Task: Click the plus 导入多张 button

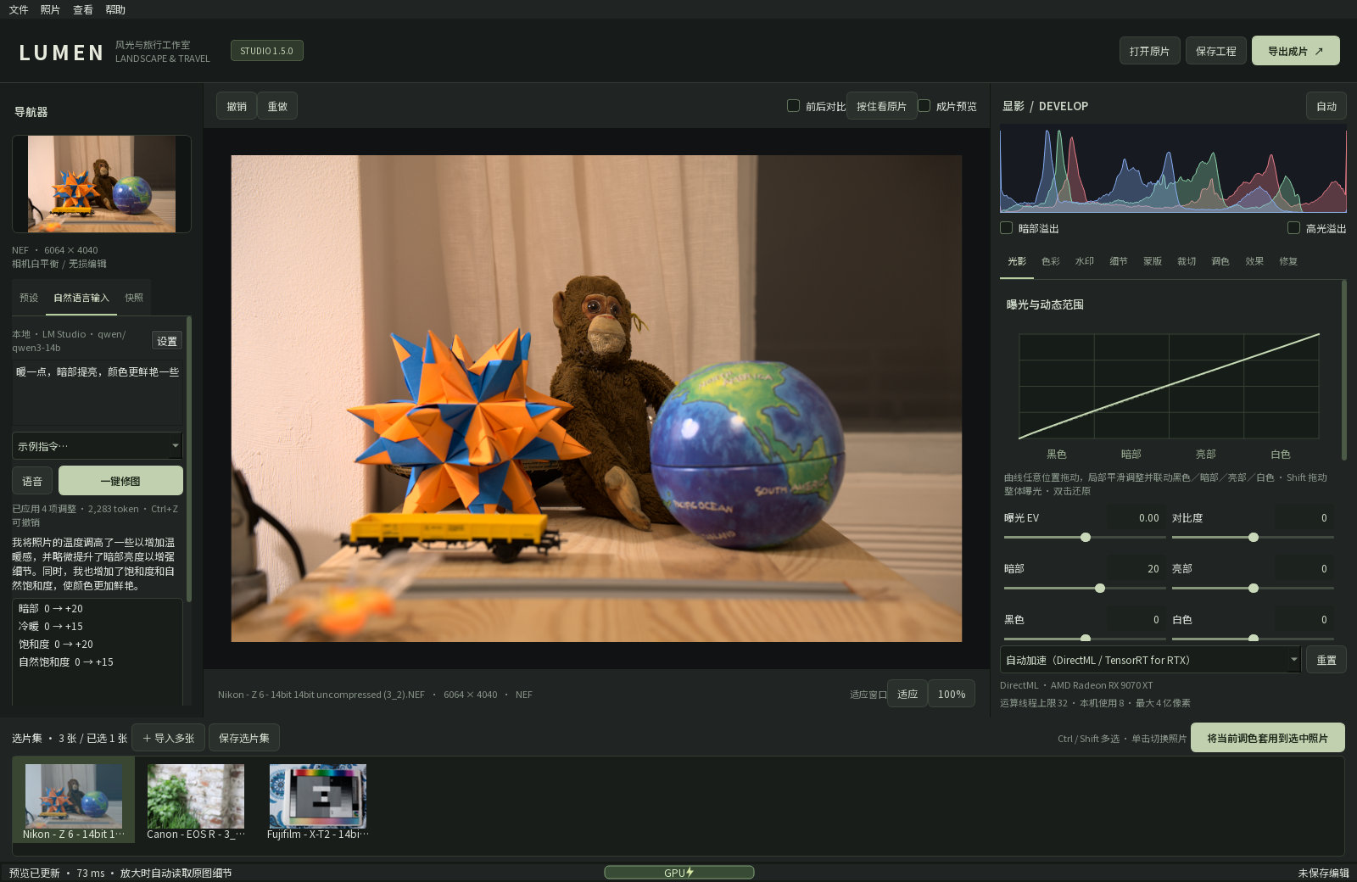Action: (x=169, y=738)
